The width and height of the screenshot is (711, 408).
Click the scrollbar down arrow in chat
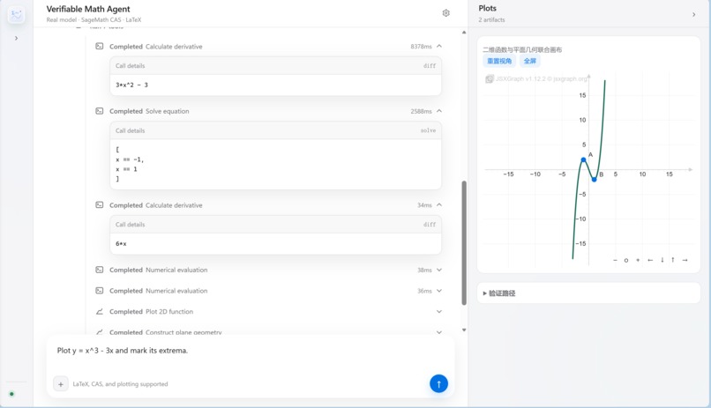point(463,330)
